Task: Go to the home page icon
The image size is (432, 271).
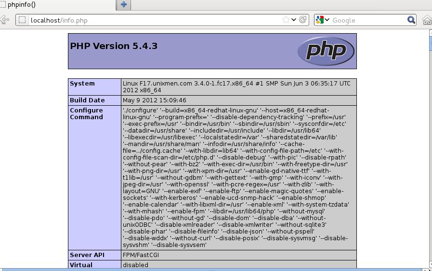Action: (x=427, y=20)
